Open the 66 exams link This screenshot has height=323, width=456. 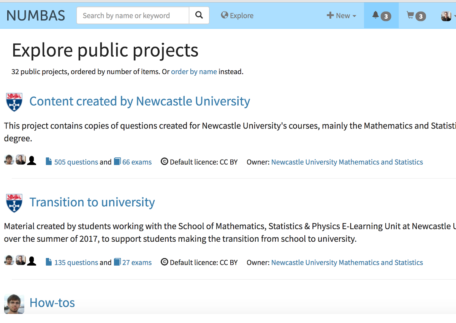[x=133, y=162]
